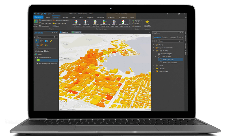
Task: Click the Agregar elemento star icon
Action: tap(147, 22)
